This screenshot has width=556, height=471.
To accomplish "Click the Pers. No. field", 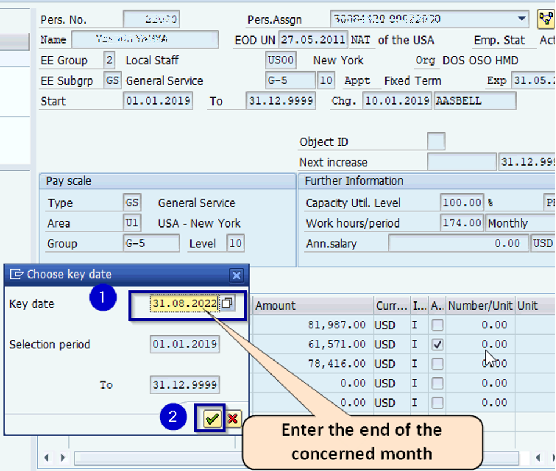I will (x=150, y=19).
